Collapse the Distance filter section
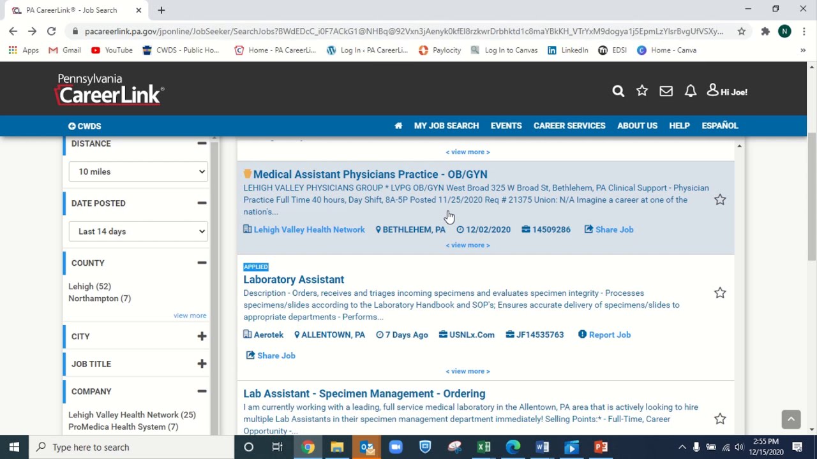The image size is (817, 459). tap(202, 143)
